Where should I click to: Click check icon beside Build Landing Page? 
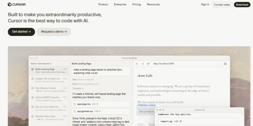pos(33,69)
